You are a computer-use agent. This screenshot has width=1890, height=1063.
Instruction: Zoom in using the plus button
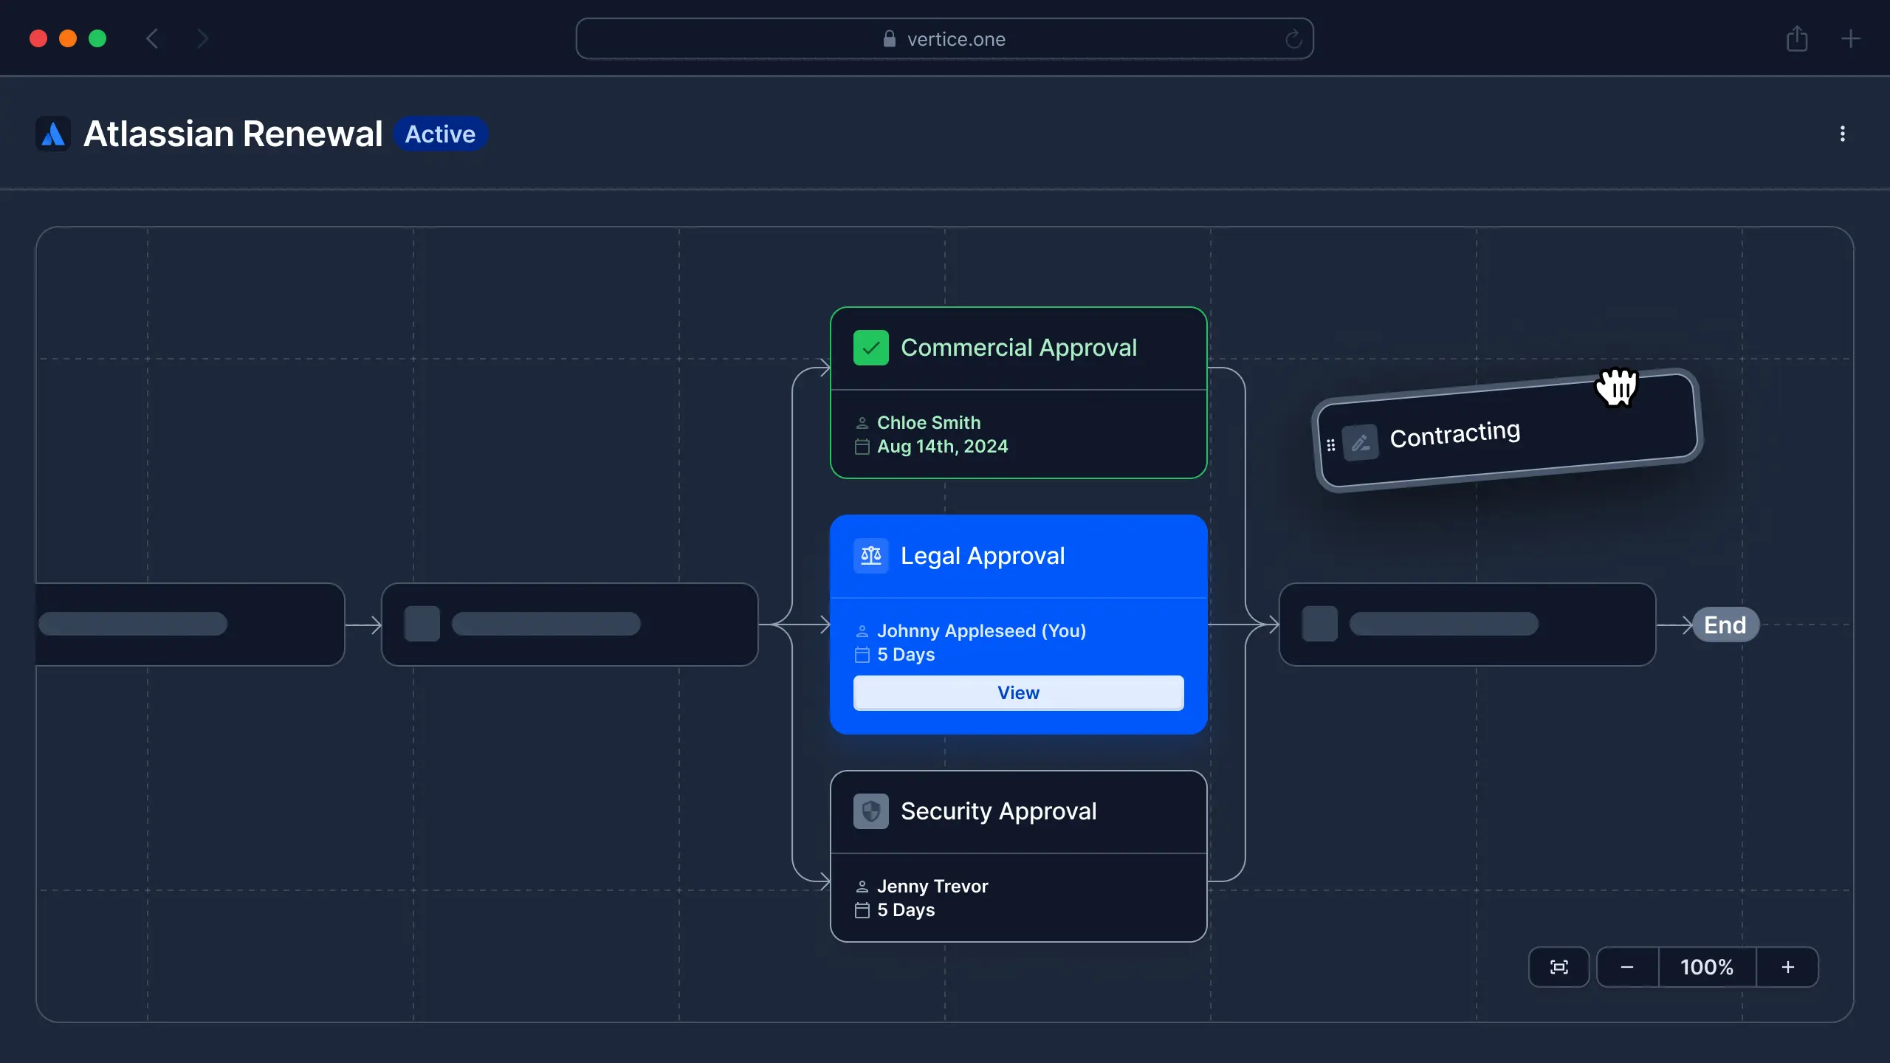1787,967
